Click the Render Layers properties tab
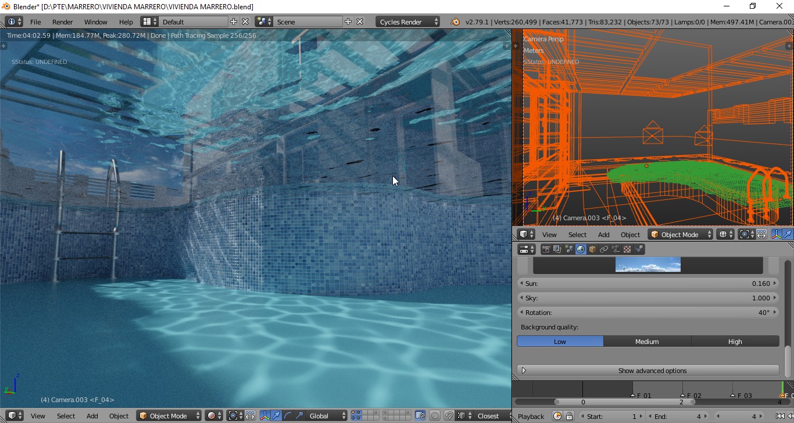The image size is (794, 423). 557,249
